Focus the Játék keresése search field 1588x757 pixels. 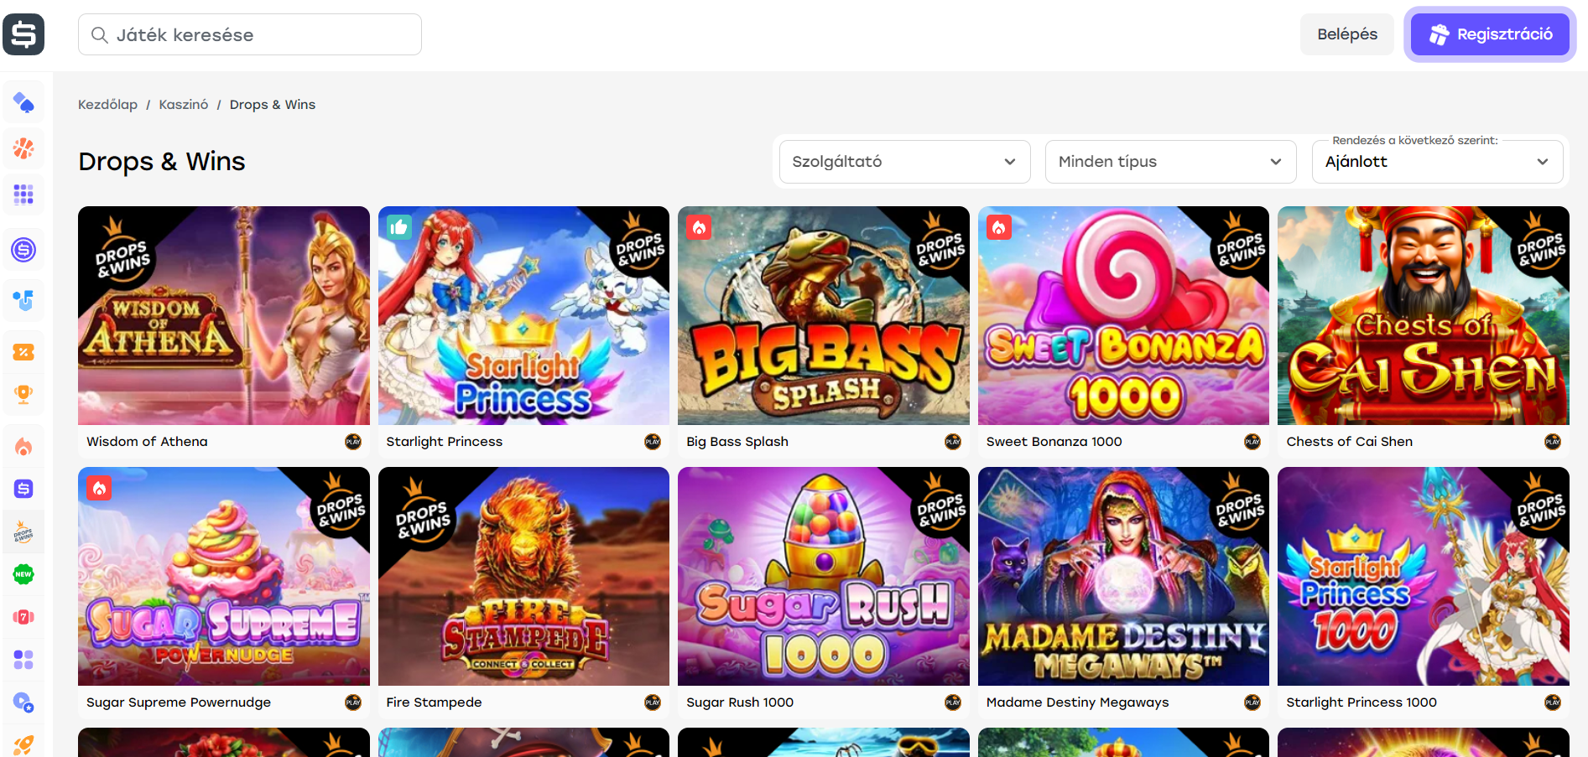click(x=250, y=34)
